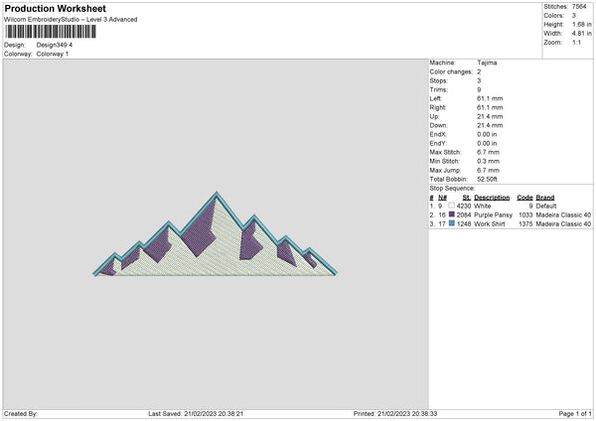Click the Work Shirt blue color swatch
The width and height of the screenshot is (596, 421).
coord(452,223)
